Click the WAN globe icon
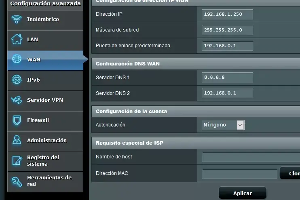This screenshot has height=200, width=300. [x=17, y=59]
